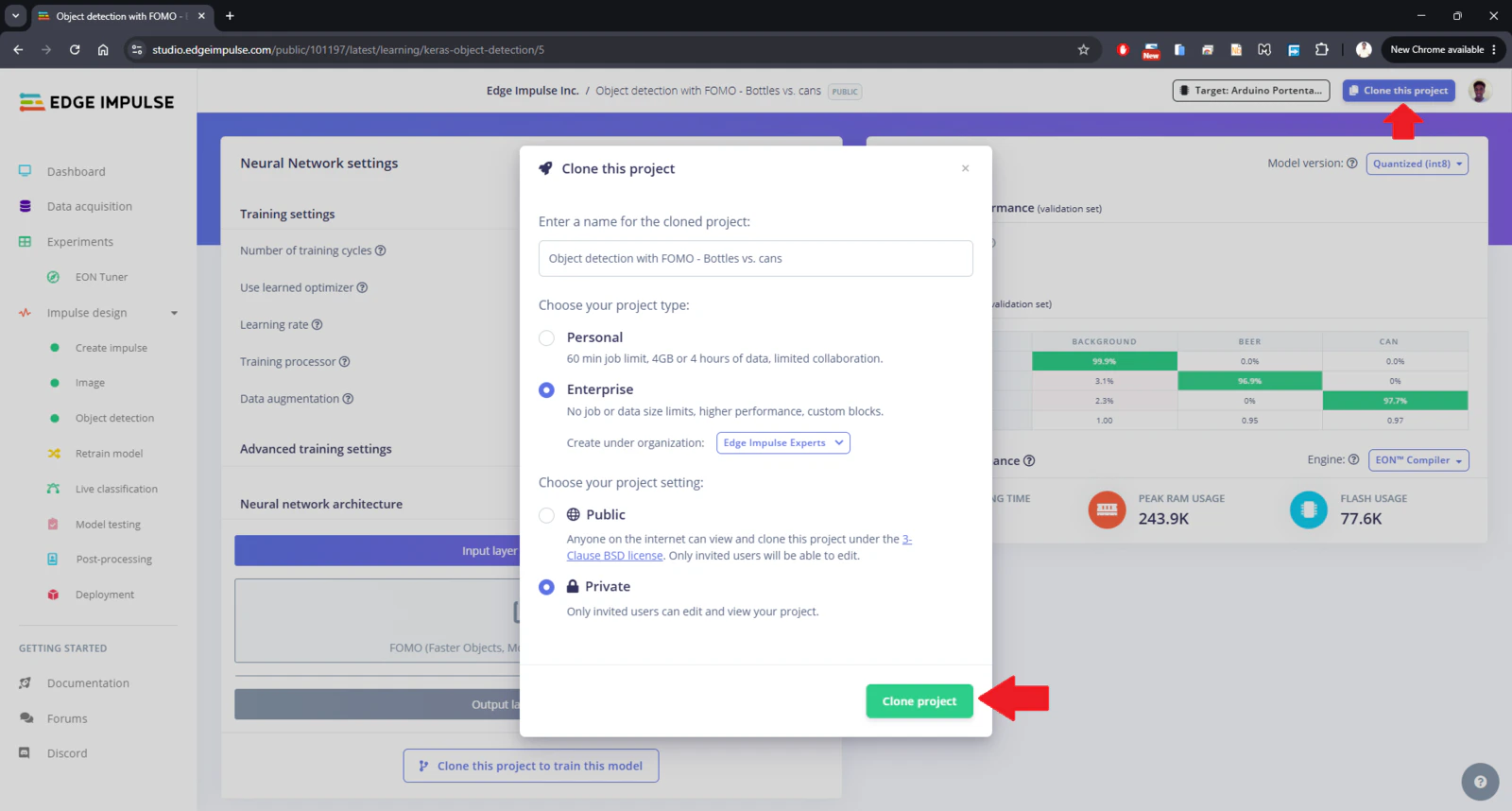Open Documentation link
This screenshot has height=811, width=1512.
coord(88,683)
